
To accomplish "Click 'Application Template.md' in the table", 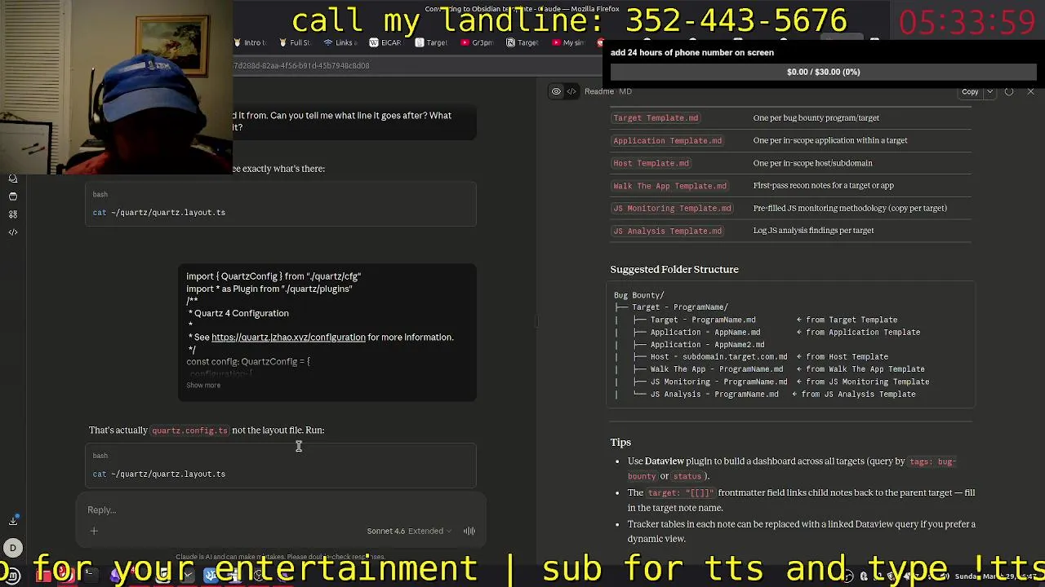I will [x=667, y=140].
